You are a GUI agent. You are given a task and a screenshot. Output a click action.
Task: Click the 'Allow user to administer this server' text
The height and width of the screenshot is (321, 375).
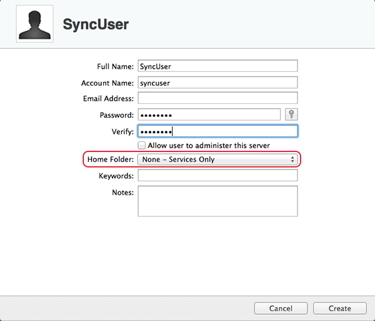point(209,146)
